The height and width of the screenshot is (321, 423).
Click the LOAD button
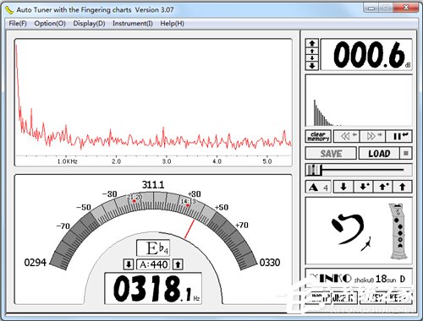pyautogui.click(x=379, y=154)
